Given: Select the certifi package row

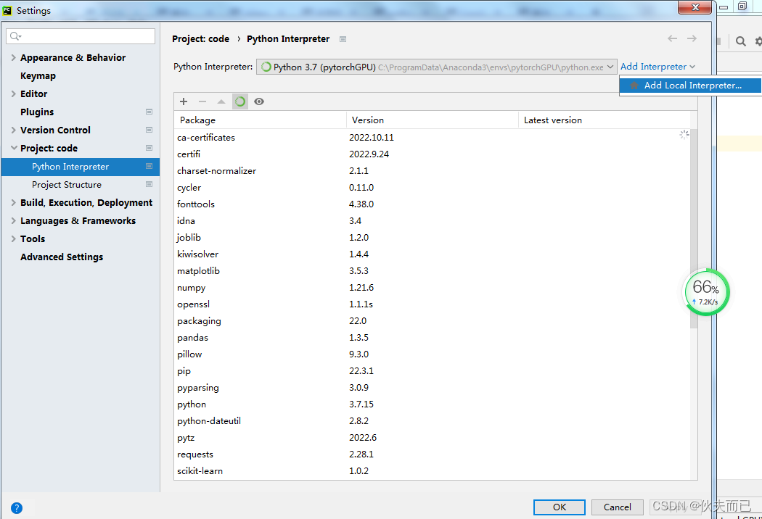Looking at the screenshot, I should point(432,154).
